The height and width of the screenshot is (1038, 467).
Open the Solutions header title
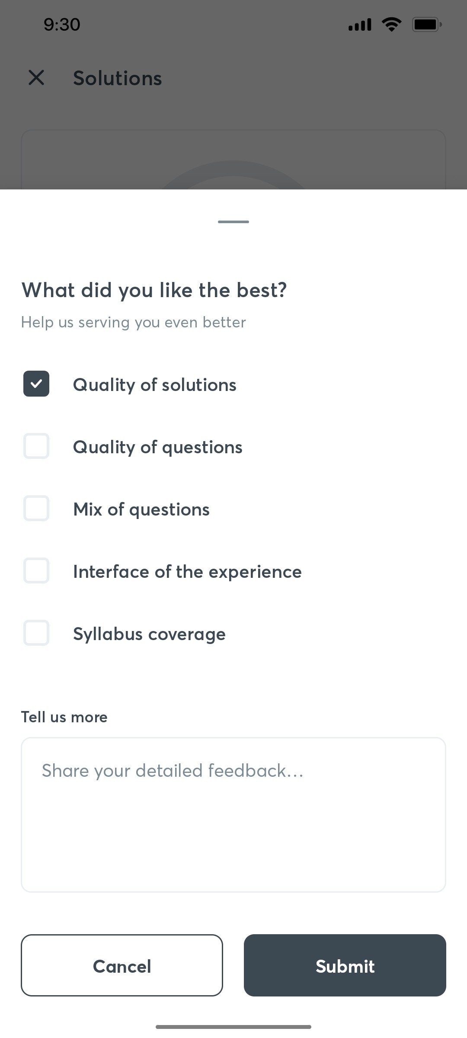(117, 78)
